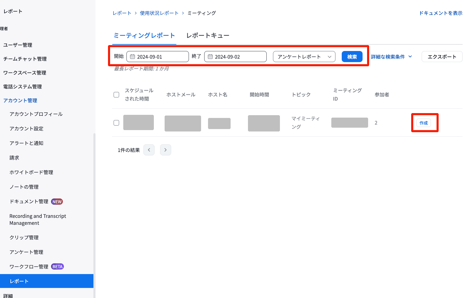This screenshot has width=473, height=298.
Task: Go to previous results page arrow
Action: pyautogui.click(x=149, y=150)
